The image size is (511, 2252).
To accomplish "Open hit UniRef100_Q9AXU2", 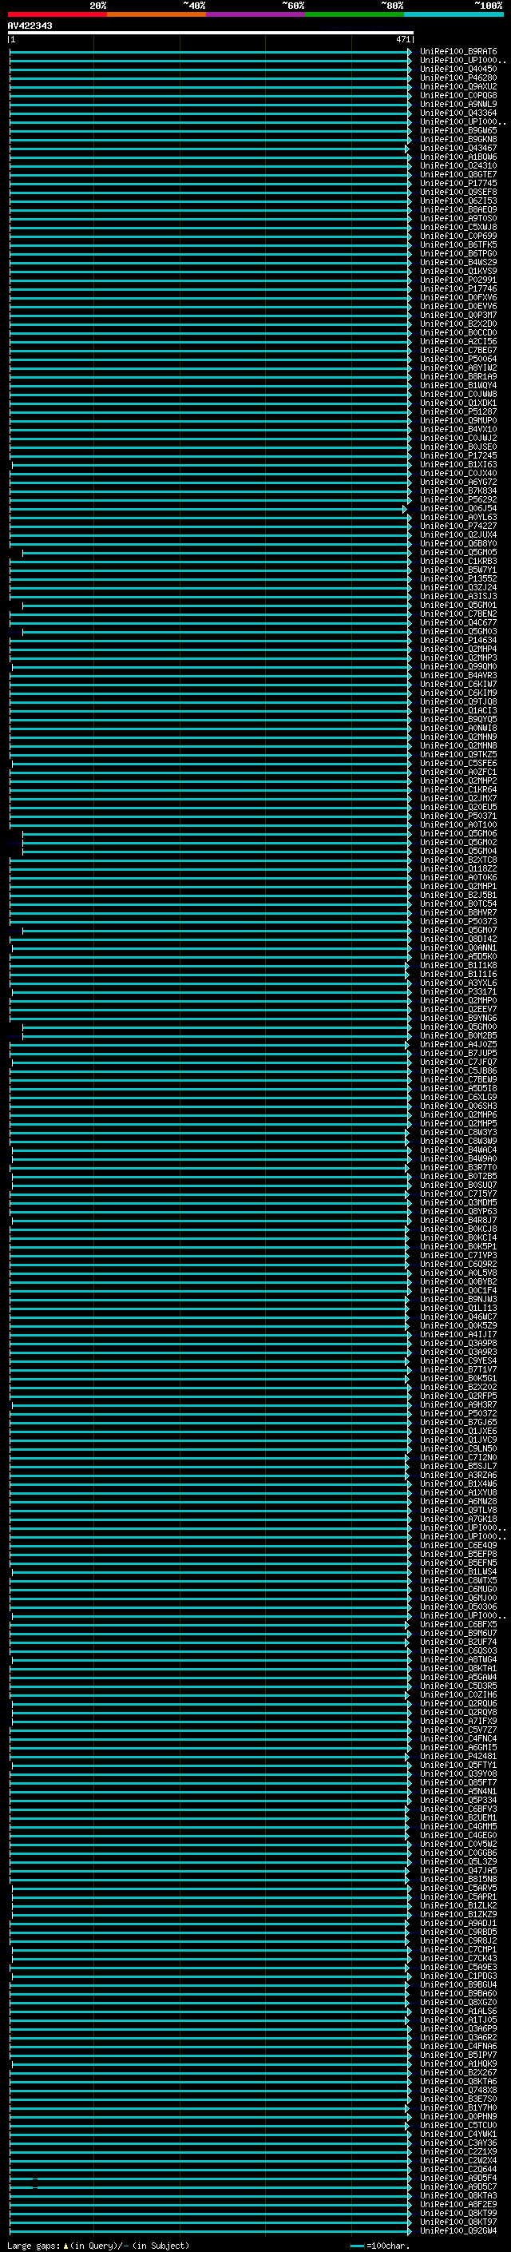I will [458, 86].
